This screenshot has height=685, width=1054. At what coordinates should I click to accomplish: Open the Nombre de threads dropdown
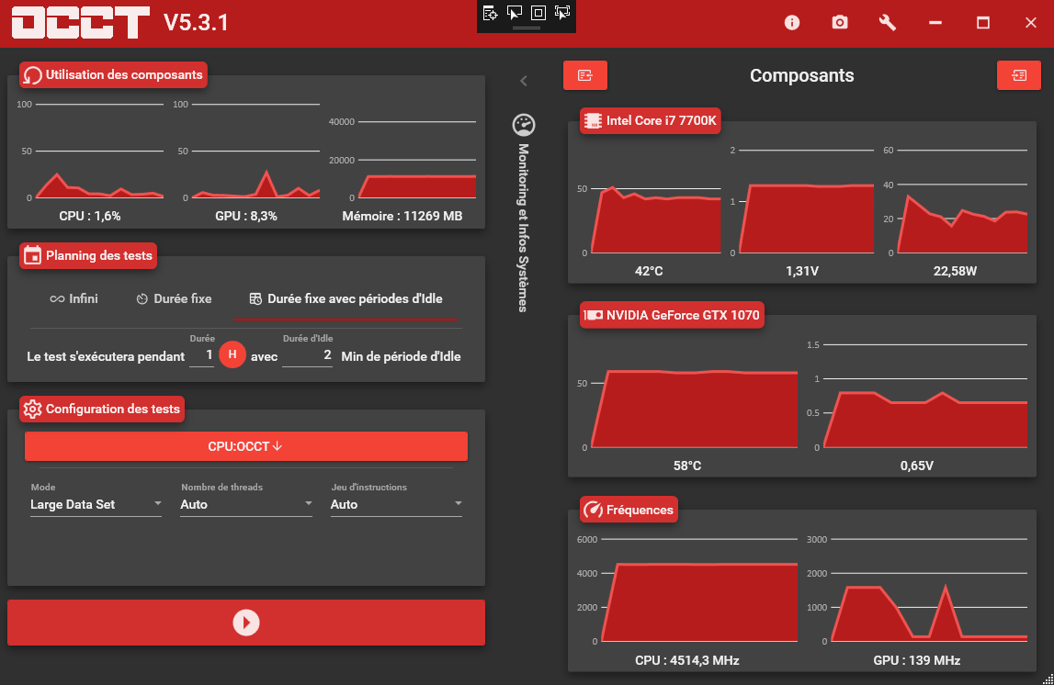(x=246, y=504)
